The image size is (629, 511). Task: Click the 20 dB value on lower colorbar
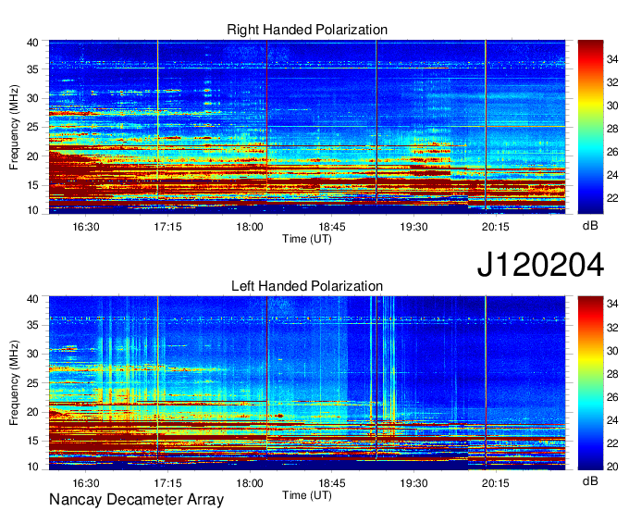612,466
